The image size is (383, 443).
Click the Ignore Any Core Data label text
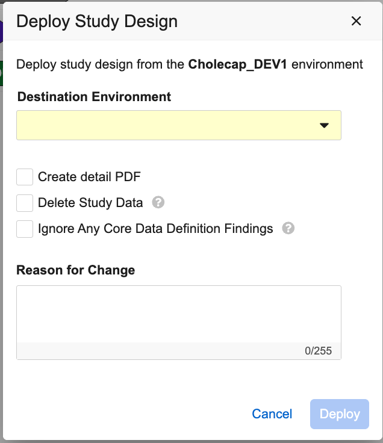coord(155,229)
